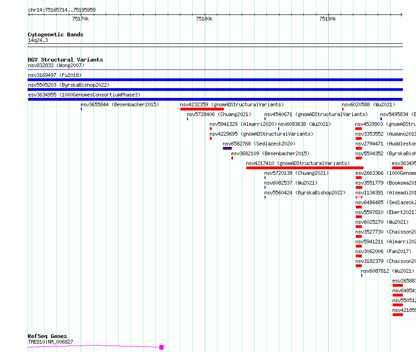Click nsv4529903 variant label
416x352 pixels.
pyautogui.click(x=386, y=124)
